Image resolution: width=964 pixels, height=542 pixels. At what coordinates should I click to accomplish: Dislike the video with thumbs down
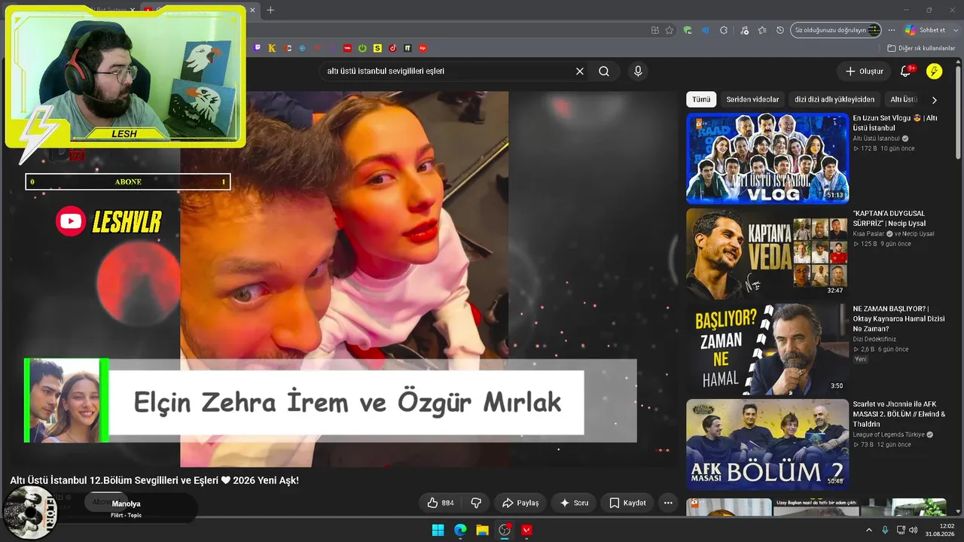[x=476, y=503]
